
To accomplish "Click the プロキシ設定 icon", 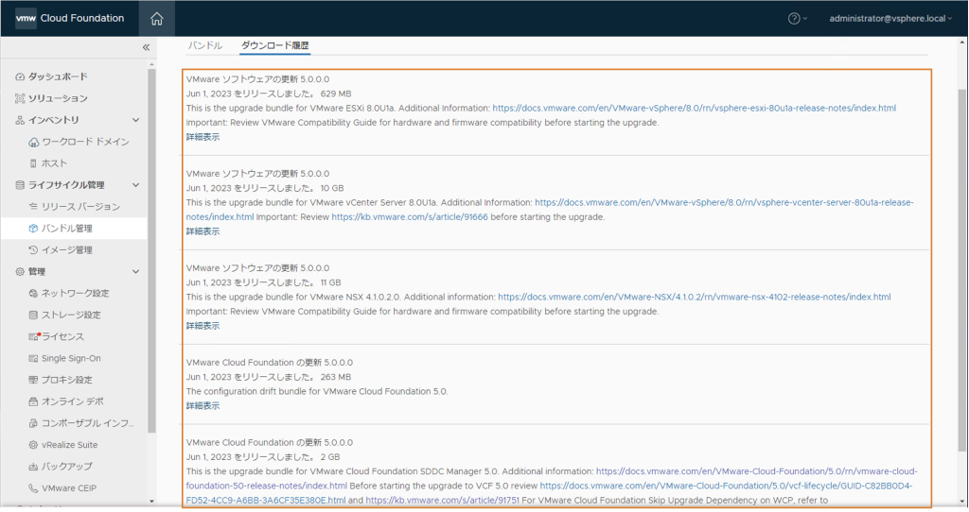I will 33,380.
